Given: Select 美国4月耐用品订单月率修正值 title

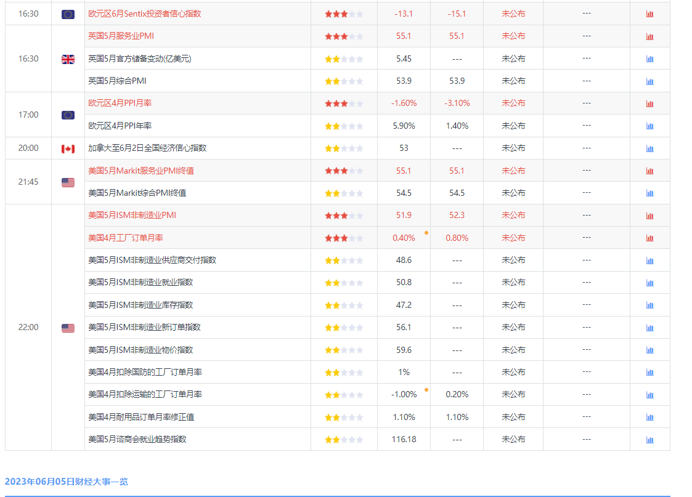Looking at the screenshot, I should 141,417.
